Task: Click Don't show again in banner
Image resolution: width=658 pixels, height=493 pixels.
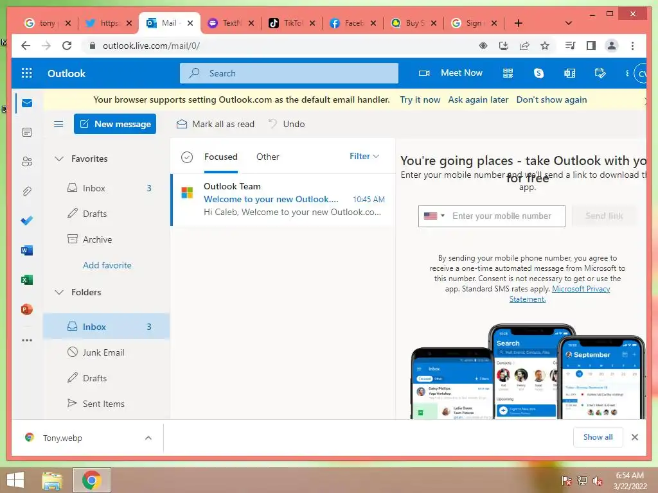Action: point(551,99)
